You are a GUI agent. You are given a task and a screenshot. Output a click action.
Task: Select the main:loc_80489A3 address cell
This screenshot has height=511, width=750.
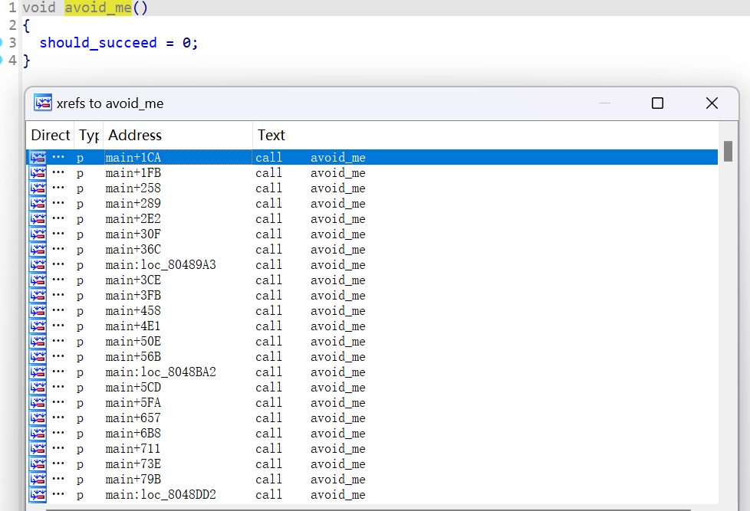(x=178, y=264)
